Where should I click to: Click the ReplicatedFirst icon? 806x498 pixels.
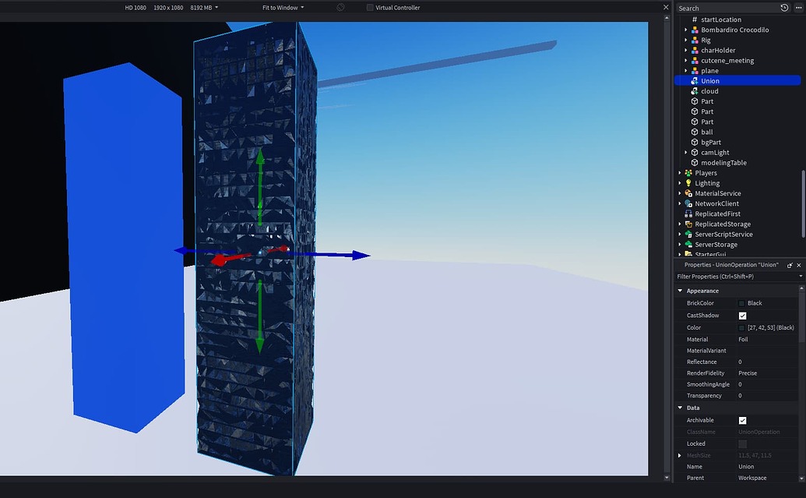(688, 214)
